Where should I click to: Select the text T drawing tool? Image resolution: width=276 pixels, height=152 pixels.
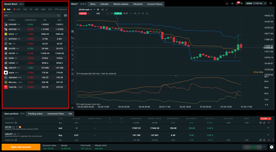pyautogui.click(x=72, y=63)
